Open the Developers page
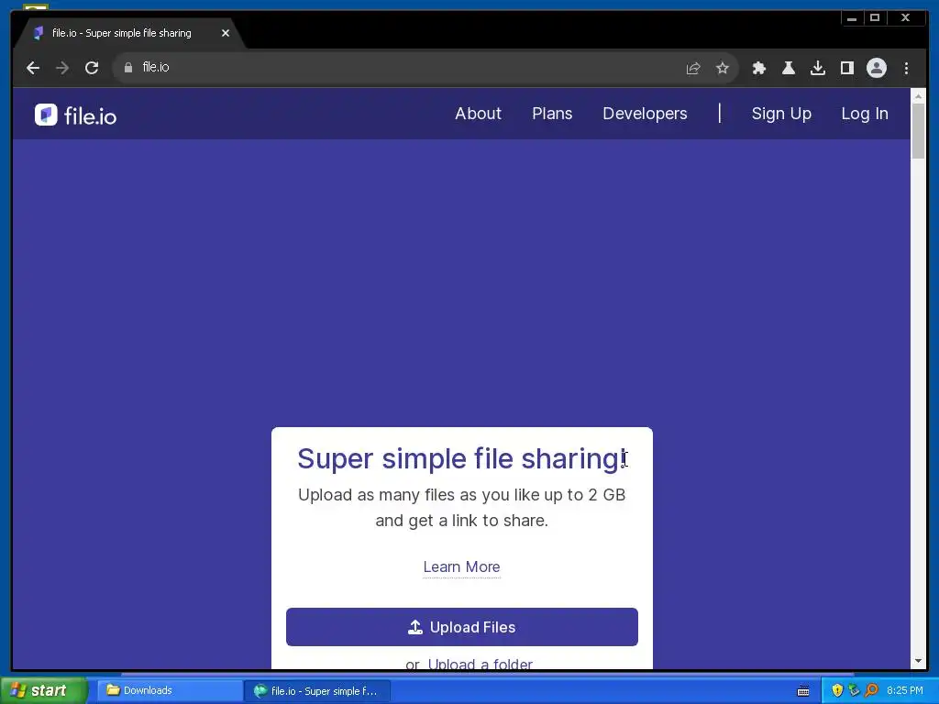Viewport: 939px width, 704px height. 645,114
